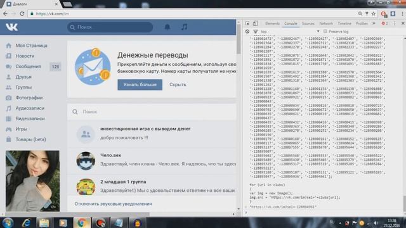Switch to the Network tab
The image size is (406, 228).
pos(326,23)
